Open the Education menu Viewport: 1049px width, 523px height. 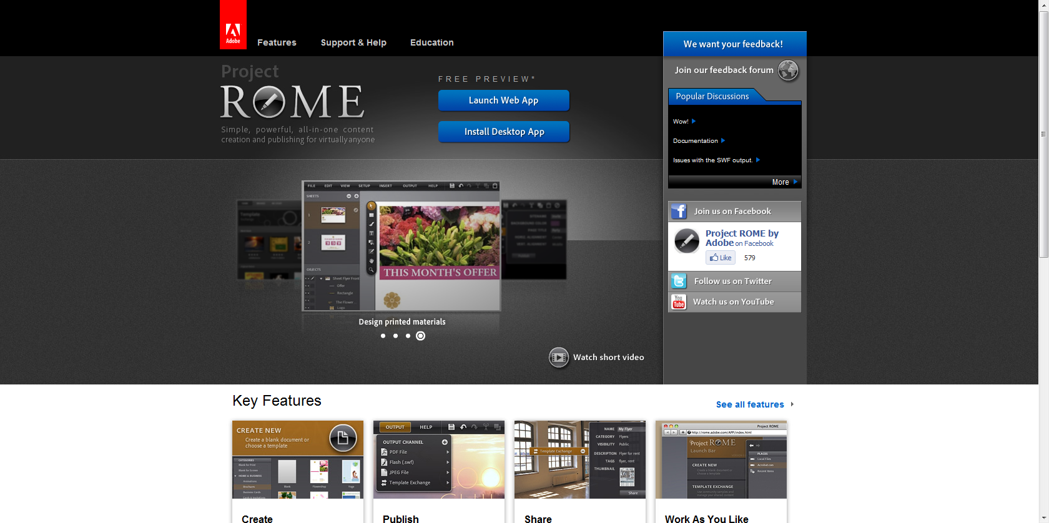432,42
